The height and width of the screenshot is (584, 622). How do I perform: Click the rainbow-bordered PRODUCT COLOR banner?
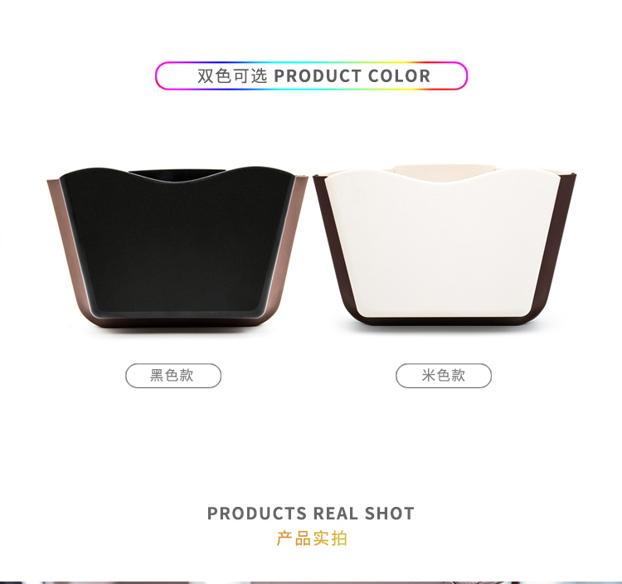pos(311,75)
